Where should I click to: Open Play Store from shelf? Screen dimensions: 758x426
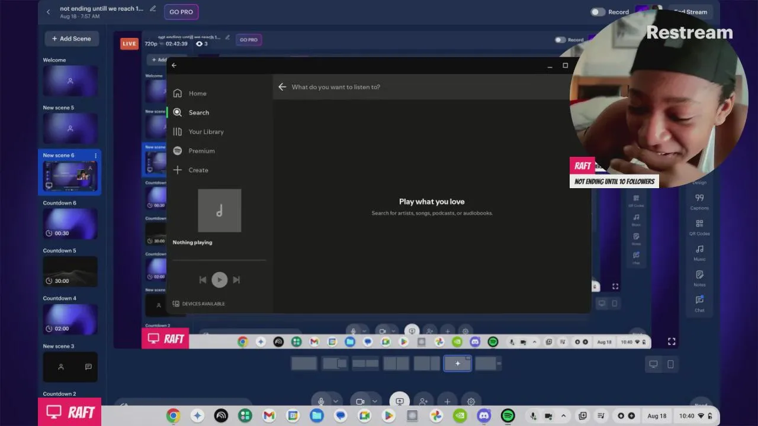click(388, 416)
